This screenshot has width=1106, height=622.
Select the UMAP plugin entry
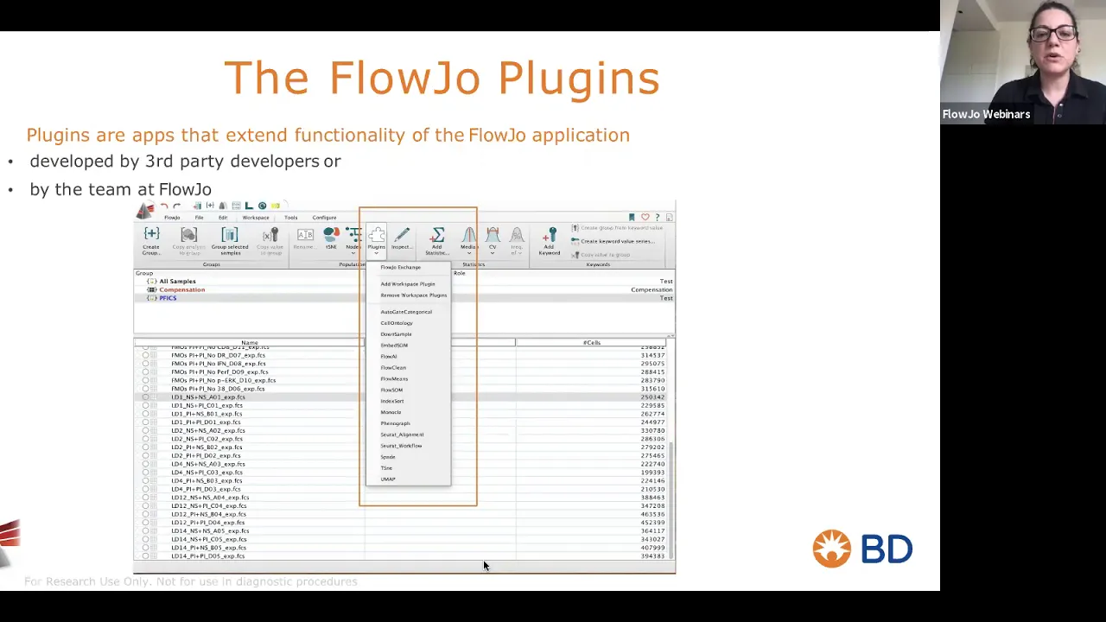(x=388, y=479)
